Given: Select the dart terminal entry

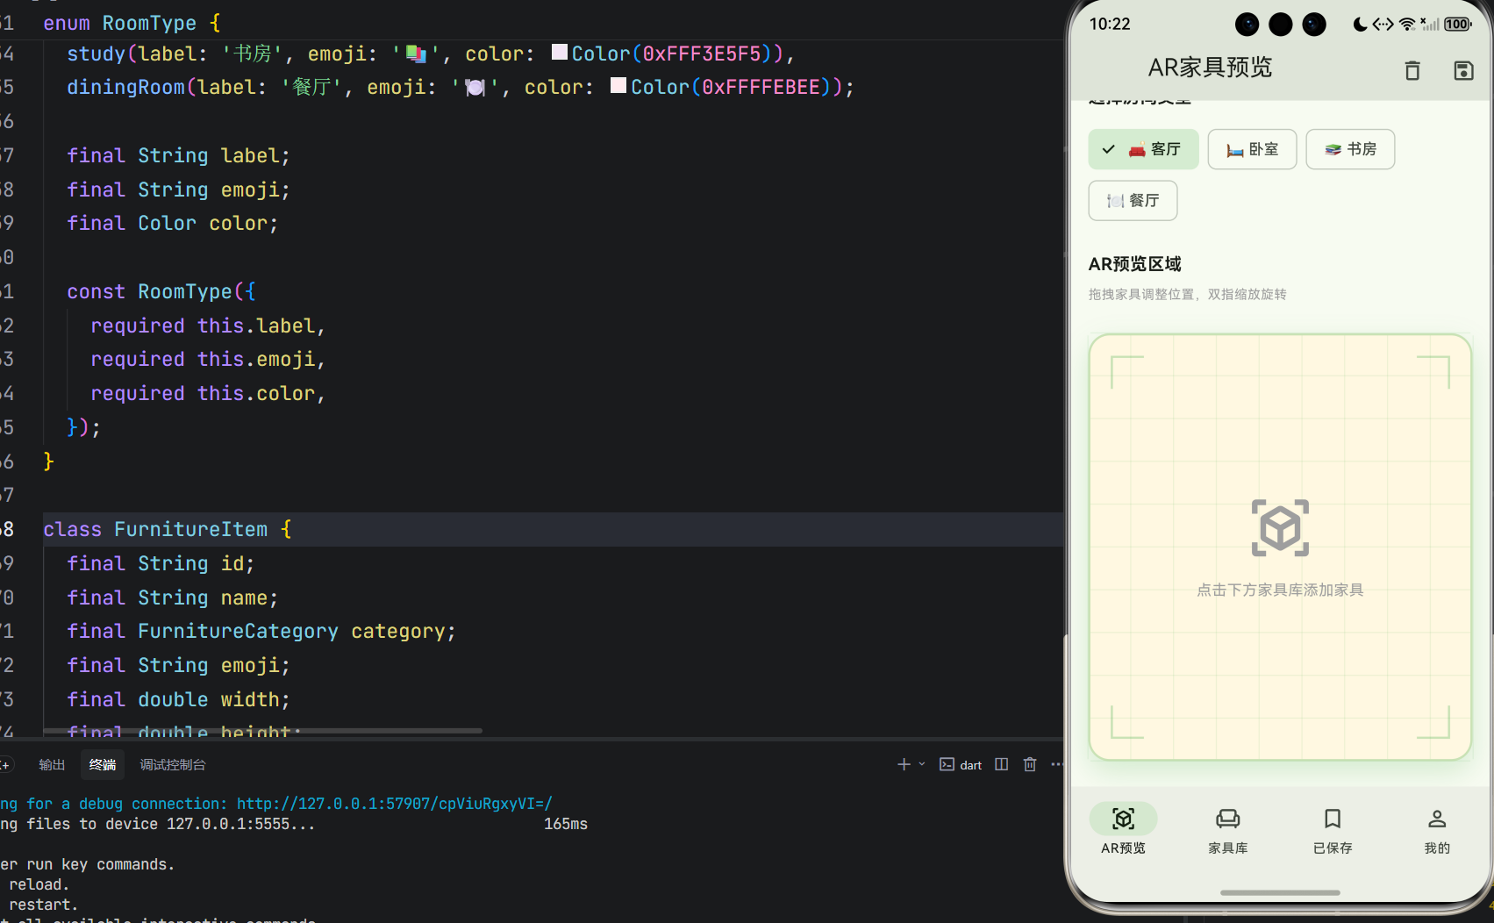Looking at the screenshot, I should (x=961, y=765).
